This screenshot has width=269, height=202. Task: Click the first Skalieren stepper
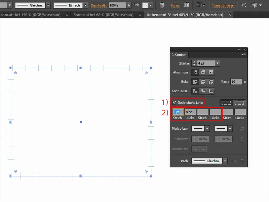194,139
